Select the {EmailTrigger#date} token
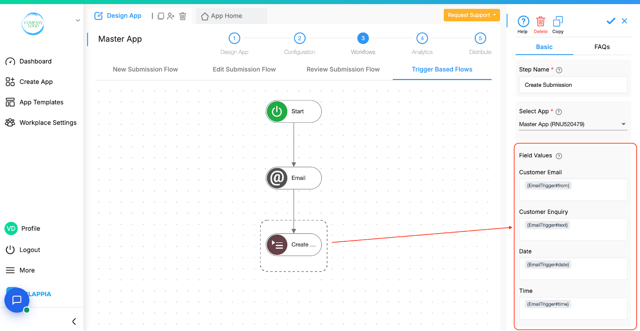This screenshot has height=331, width=640. click(x=548, y=265)
